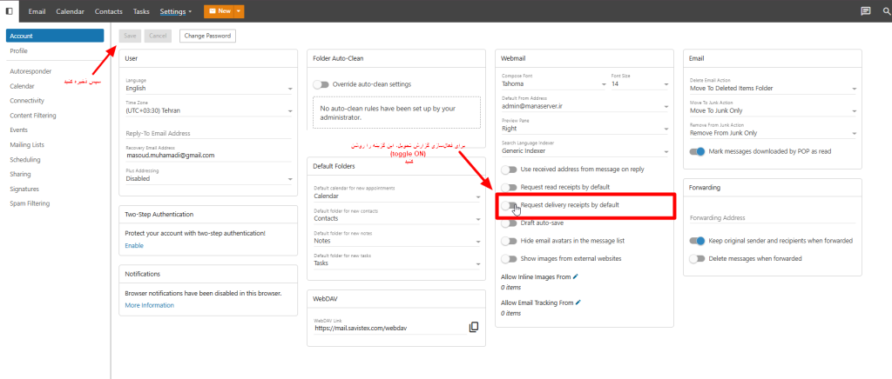This screenshot has width=892, height=379.
Task: Toggle Delete messages when forwarded
Action: (696, 258)
